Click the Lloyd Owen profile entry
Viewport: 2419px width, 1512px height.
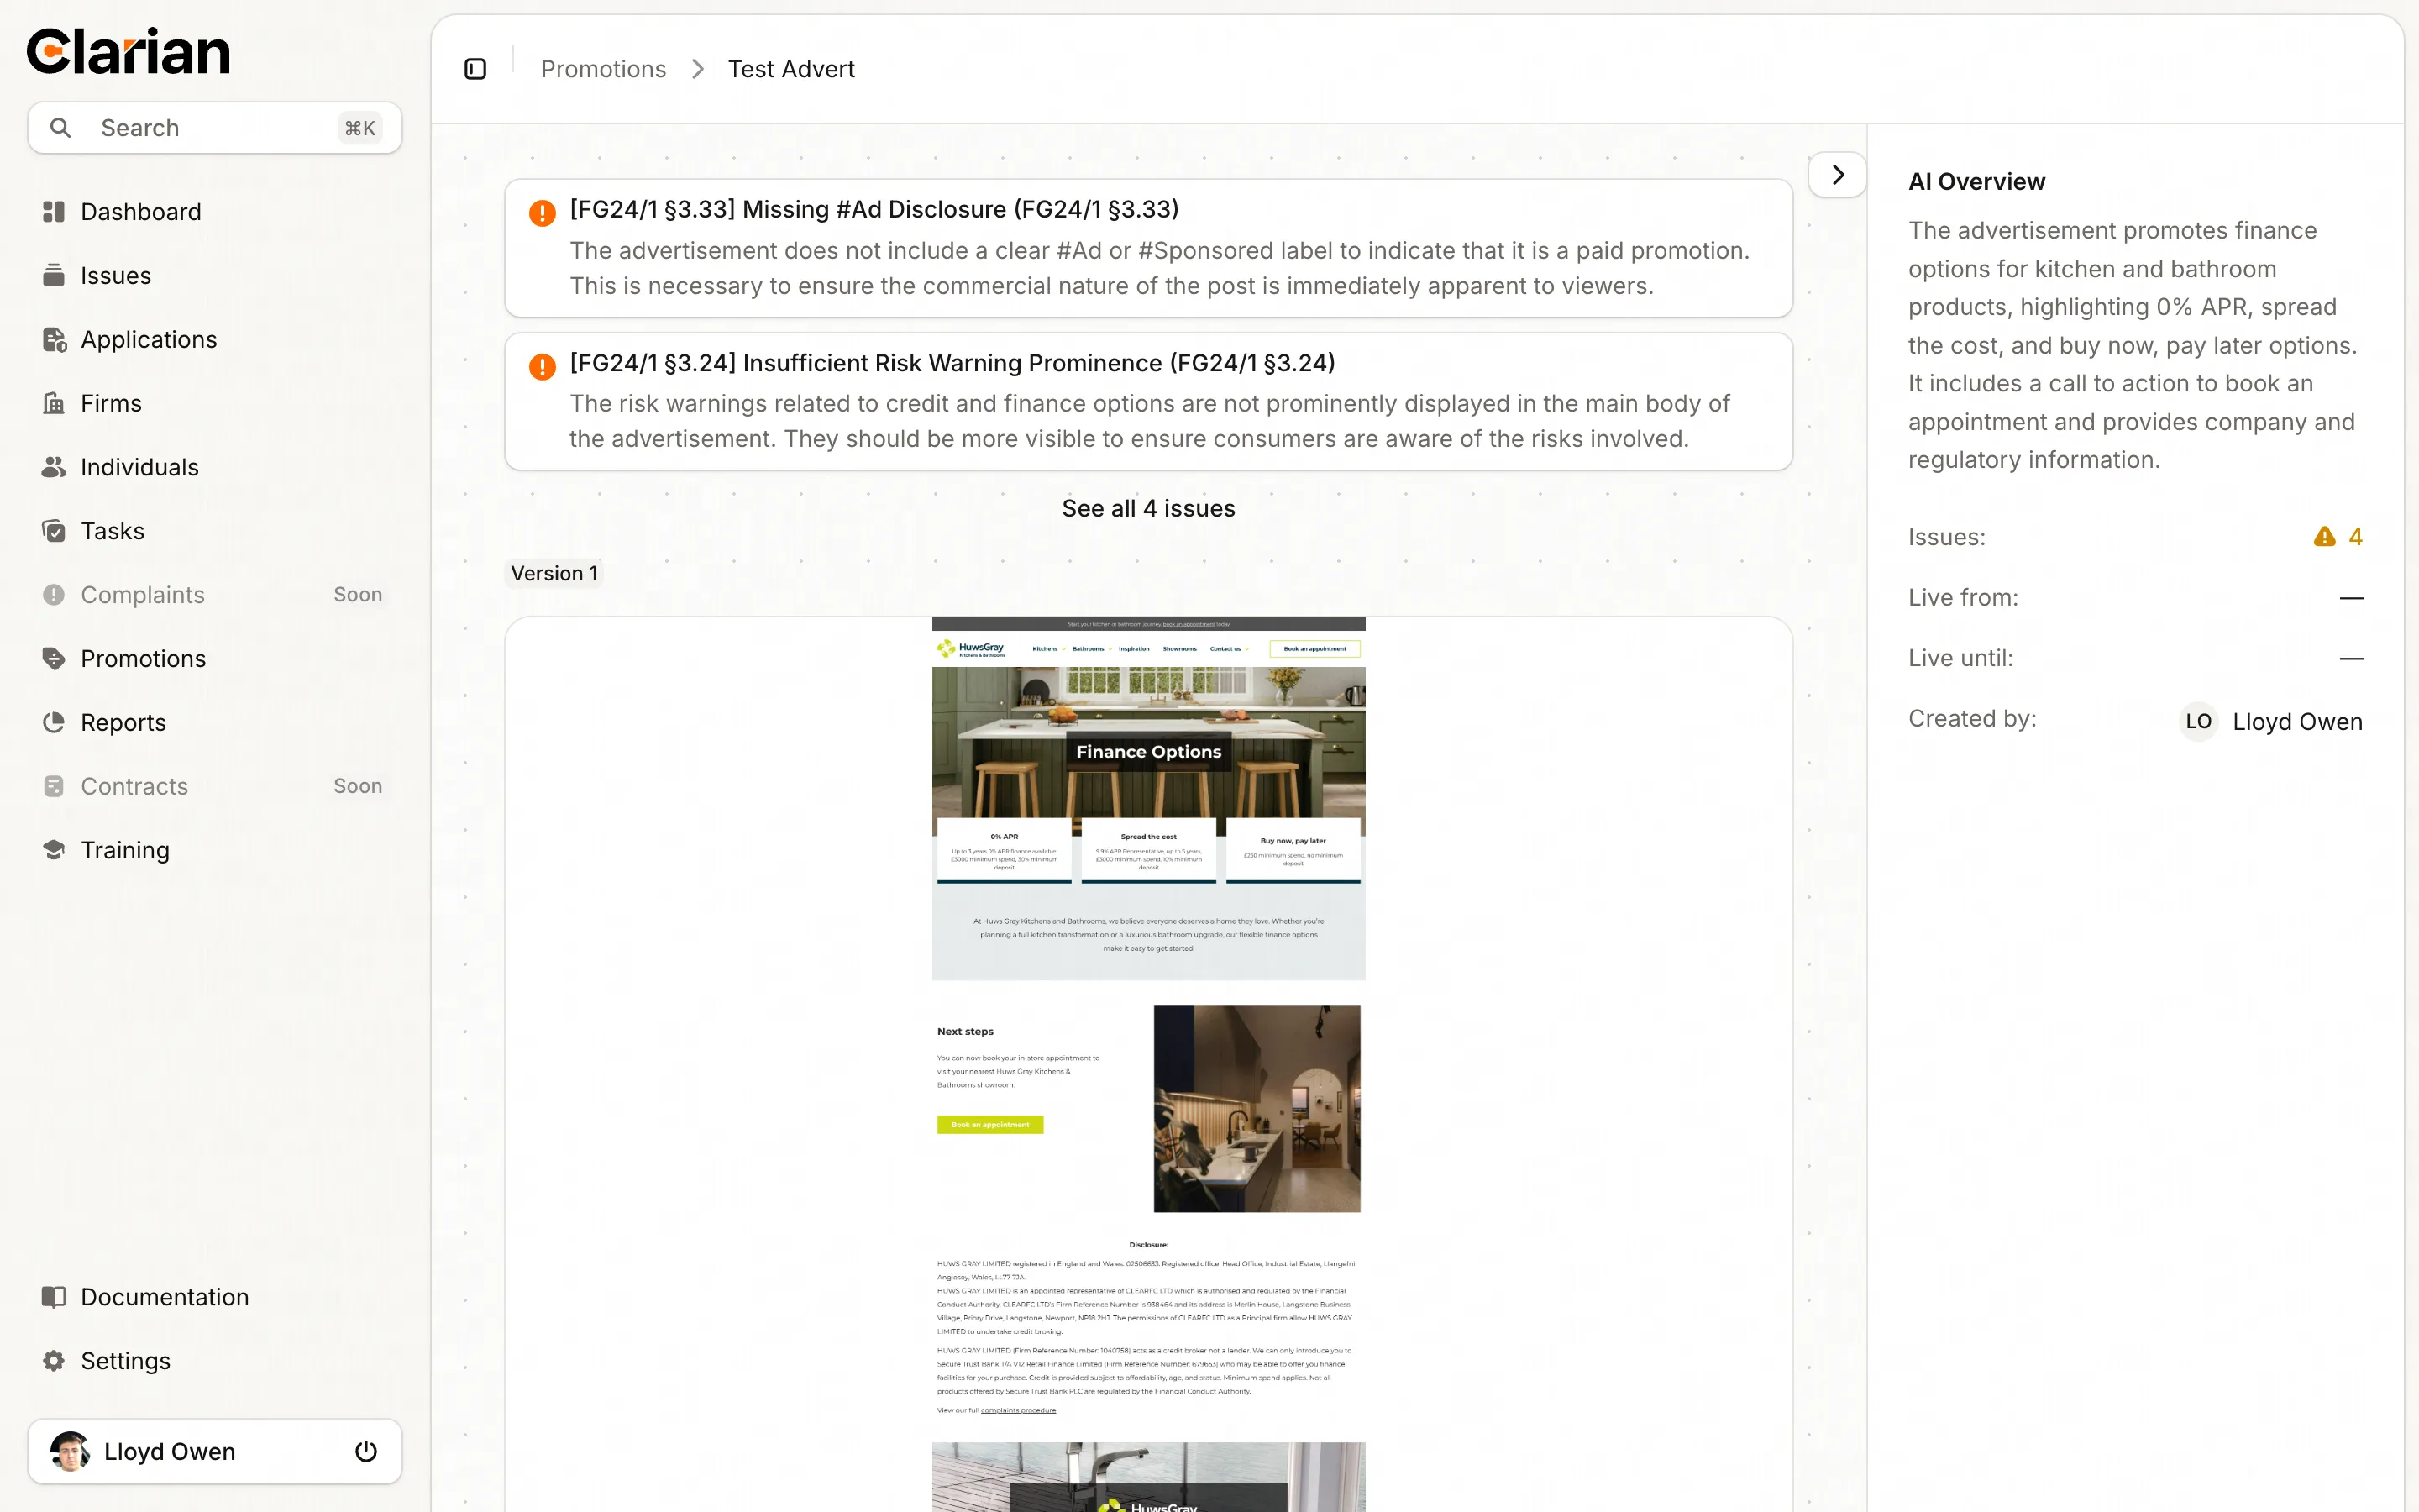(x=168, y=1451)
